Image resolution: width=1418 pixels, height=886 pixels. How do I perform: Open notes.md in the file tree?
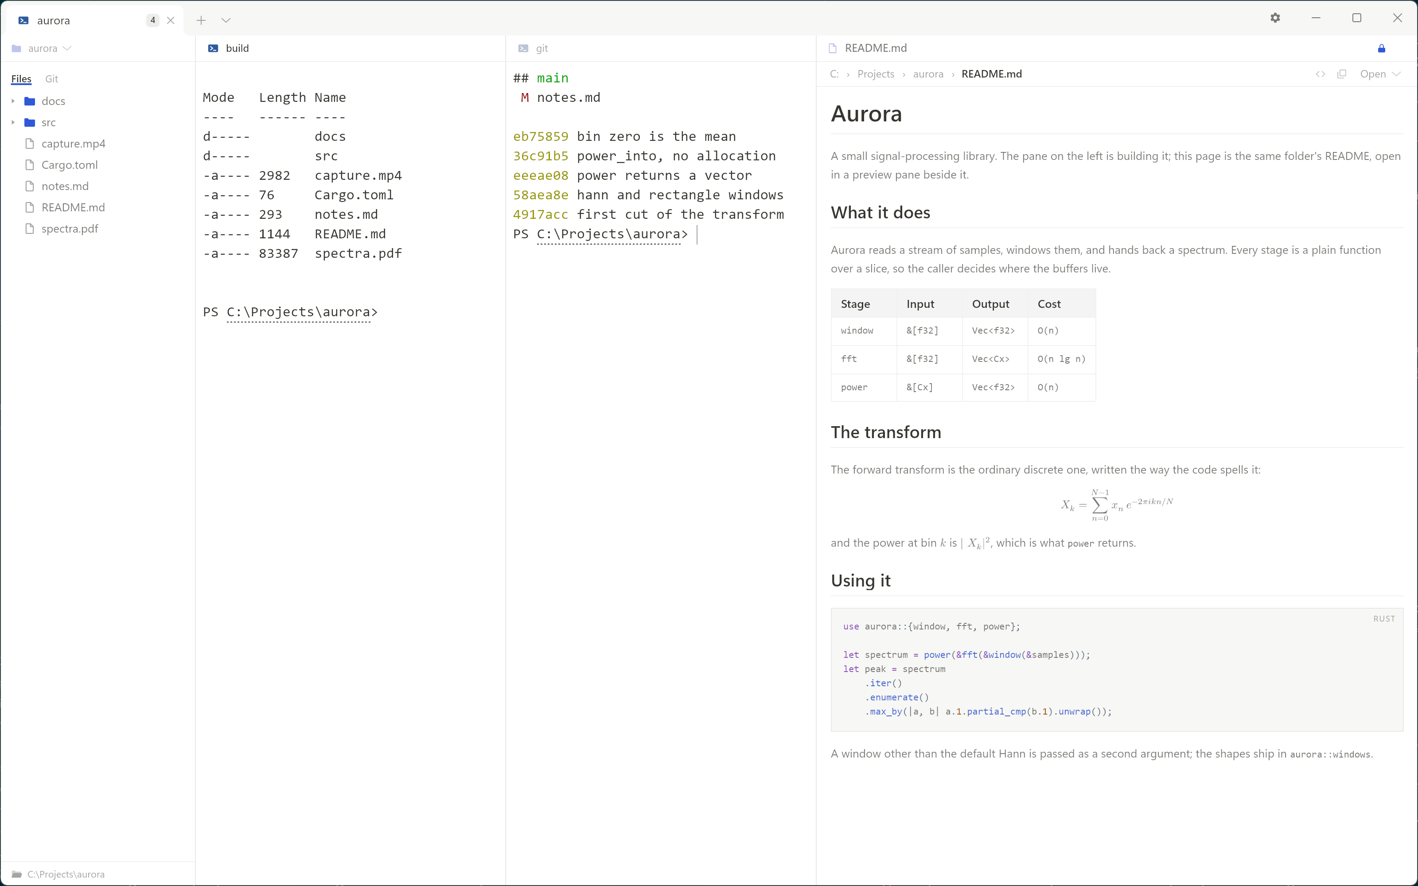click(65, 187)
